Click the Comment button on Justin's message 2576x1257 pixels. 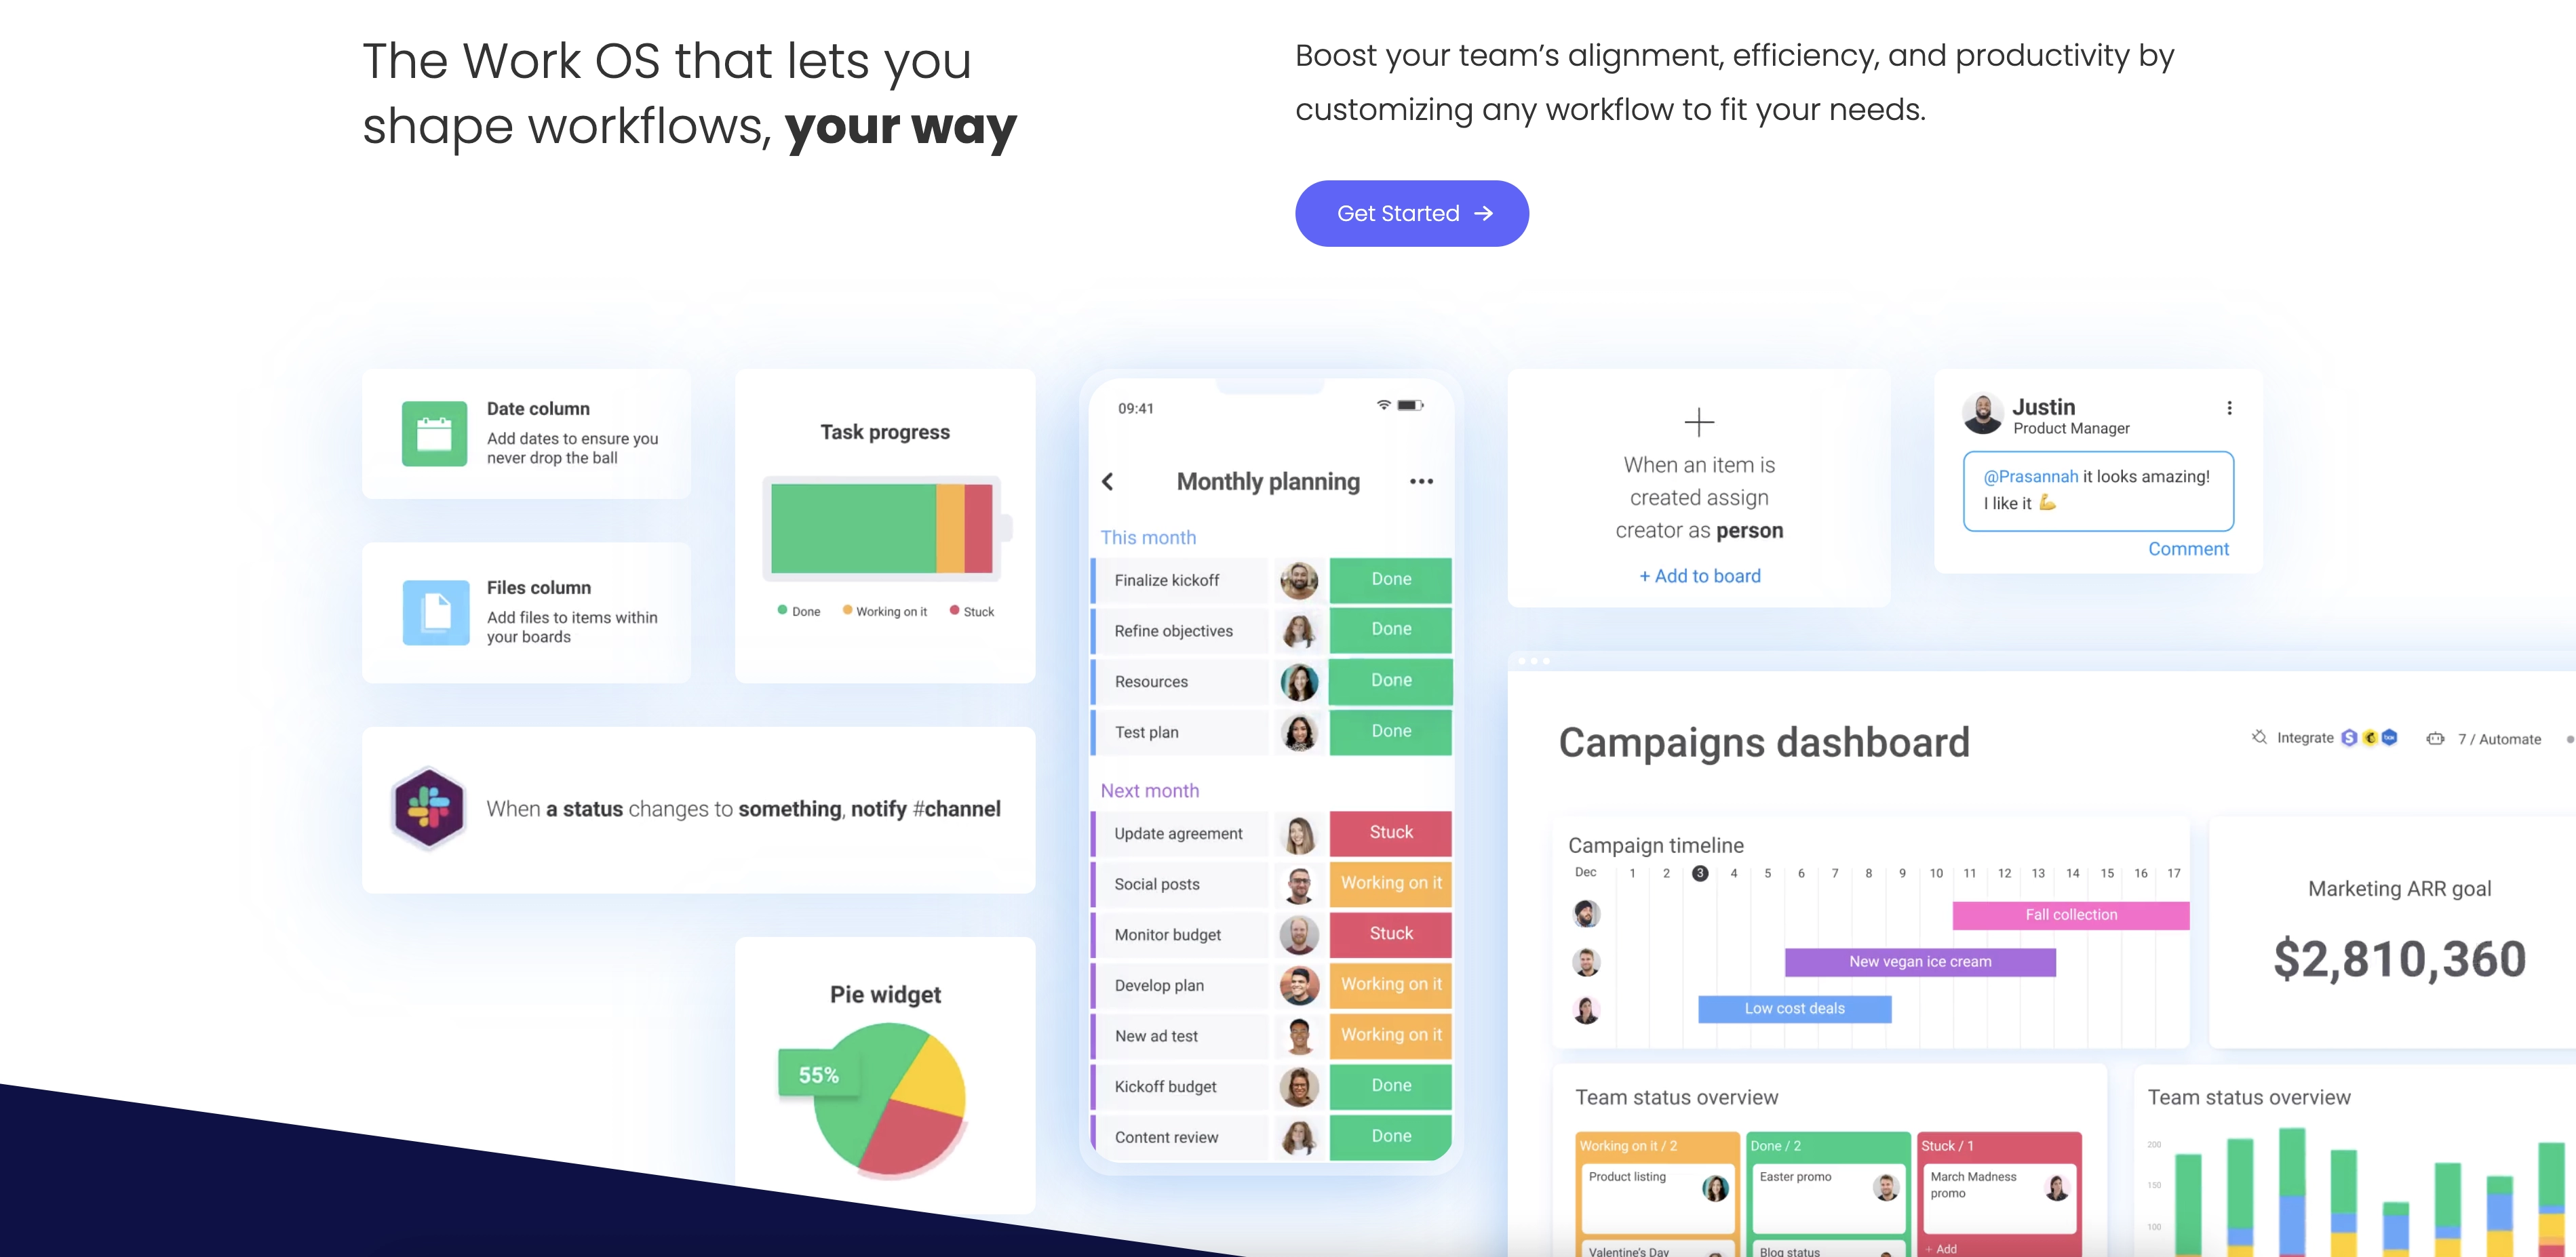[2188, 548]
